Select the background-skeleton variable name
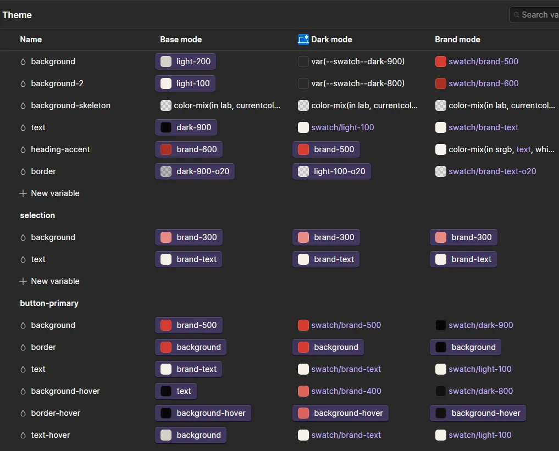Screen dimensions: 559x451 (x=70, y=106)
